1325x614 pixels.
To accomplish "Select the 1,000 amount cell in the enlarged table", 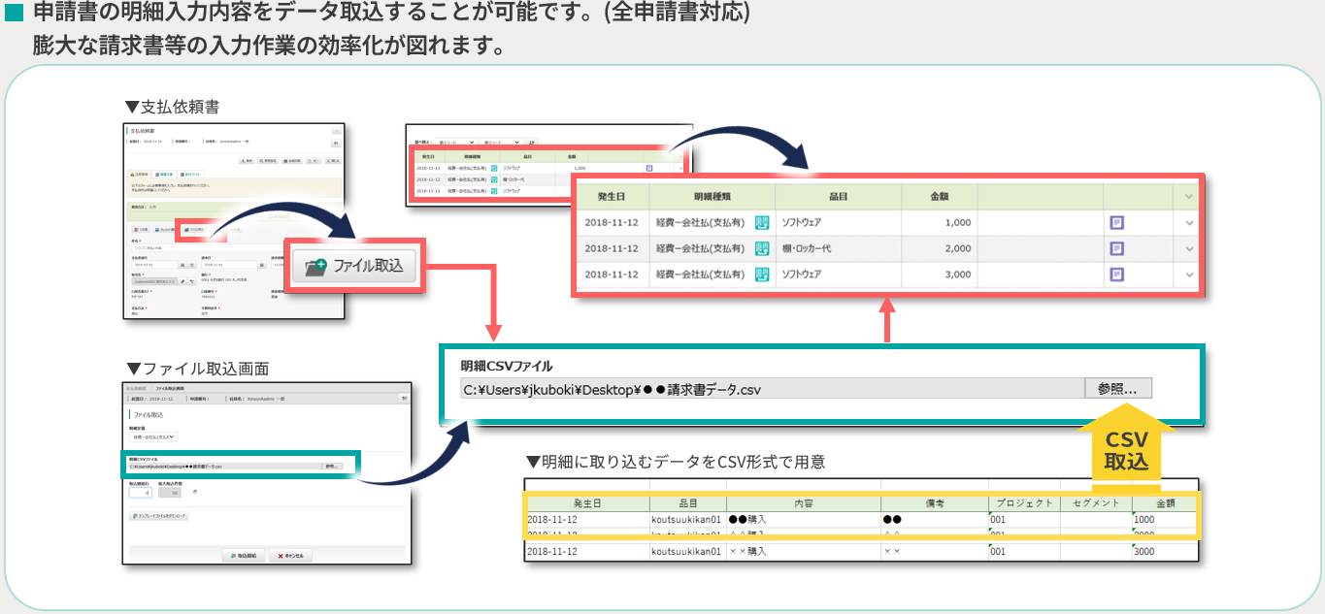I will 940,223.
